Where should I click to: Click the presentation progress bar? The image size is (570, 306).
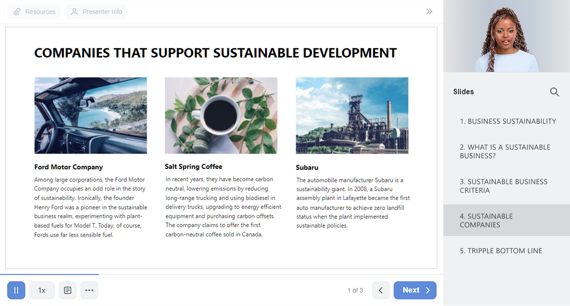221,274
